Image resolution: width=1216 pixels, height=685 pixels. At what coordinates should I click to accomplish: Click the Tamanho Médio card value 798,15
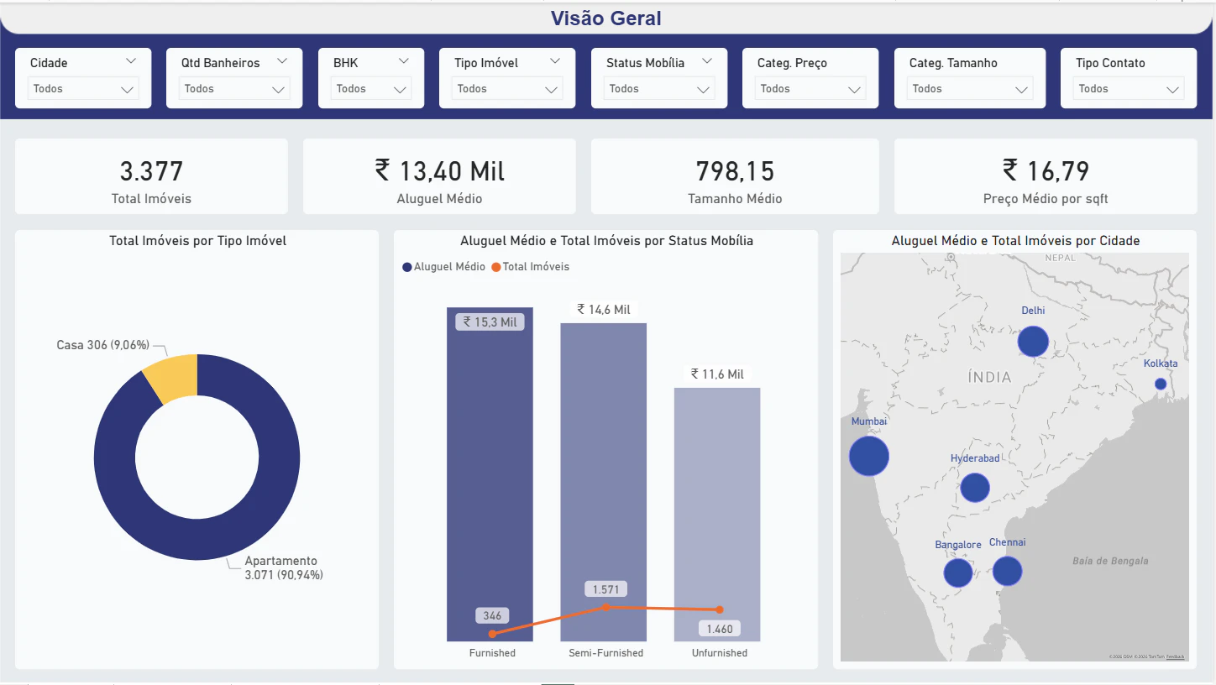[x=735, y=171]
